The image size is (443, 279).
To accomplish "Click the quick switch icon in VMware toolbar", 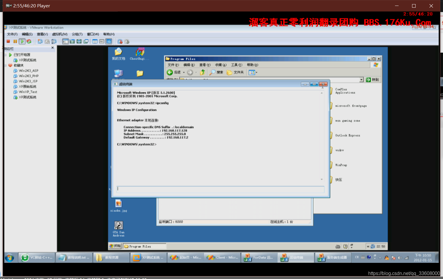I will pos(79,41).
